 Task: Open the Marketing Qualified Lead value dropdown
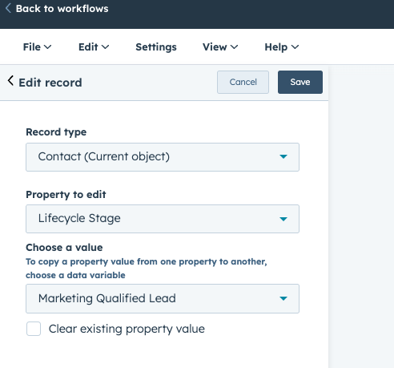coord(163,298)
